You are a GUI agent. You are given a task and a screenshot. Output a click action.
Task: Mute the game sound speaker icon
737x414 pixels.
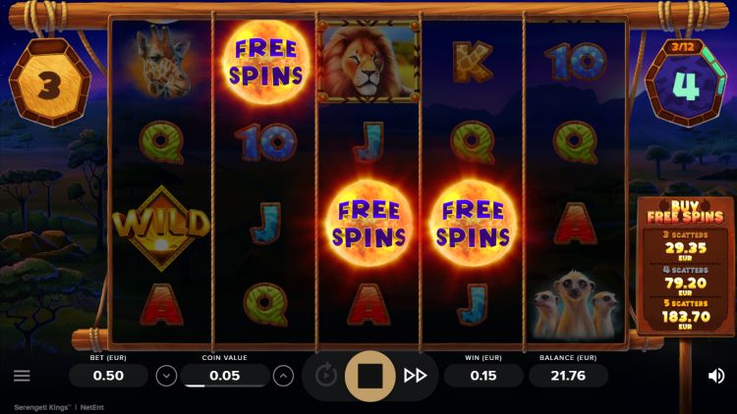pyautogui.click(x=715, y=376)
